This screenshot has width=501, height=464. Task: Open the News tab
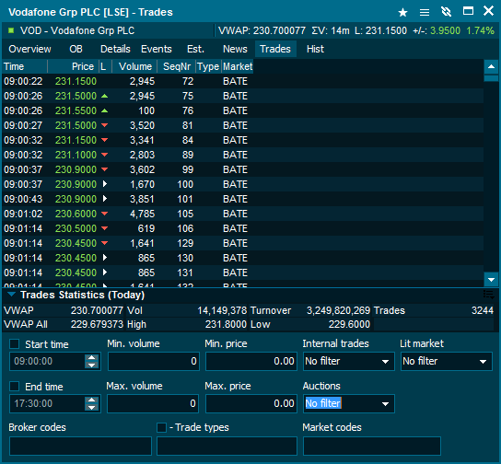pyautogui.click(x=235, y=49)
